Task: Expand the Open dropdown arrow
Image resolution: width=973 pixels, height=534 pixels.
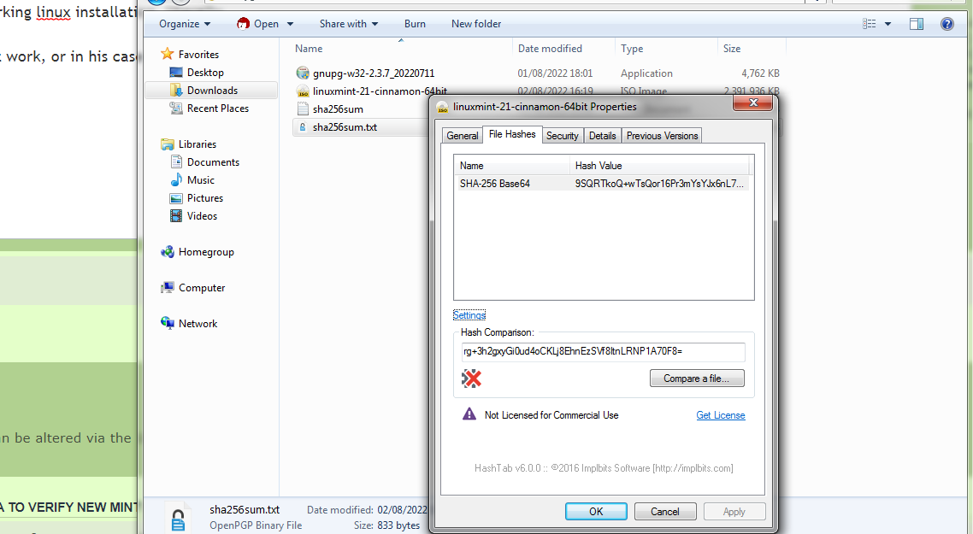Action: [x=290, y=24]
